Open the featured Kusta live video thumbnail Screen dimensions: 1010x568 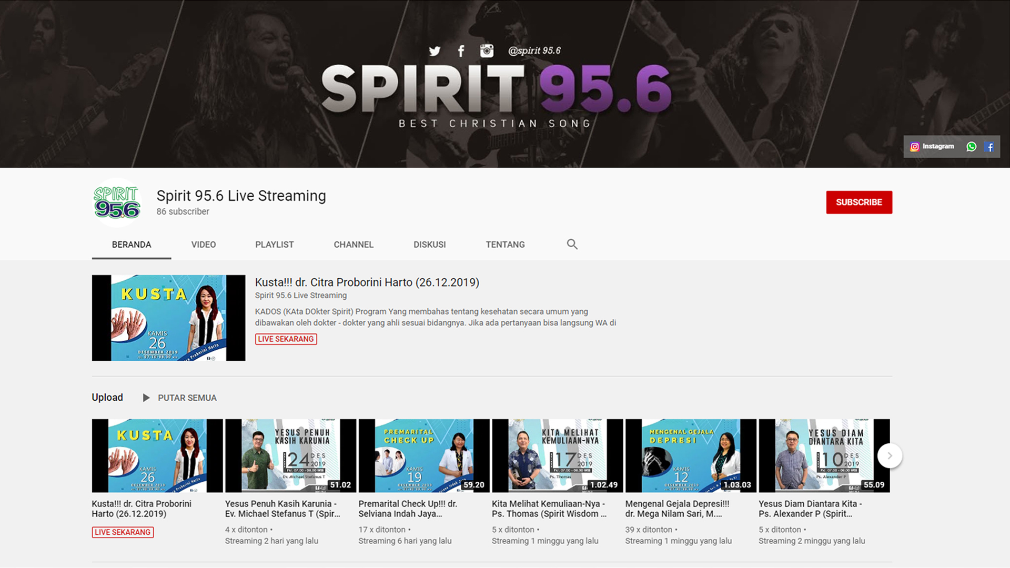(168, 318)
